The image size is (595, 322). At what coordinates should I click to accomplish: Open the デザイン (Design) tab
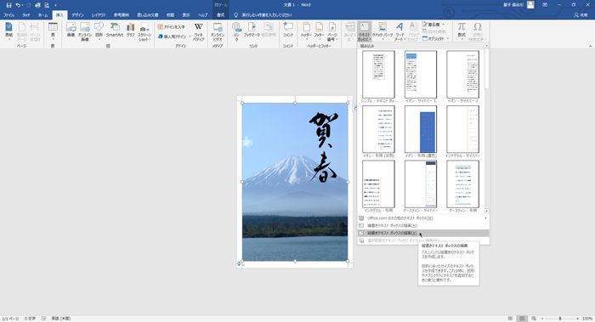click(77, 15)
